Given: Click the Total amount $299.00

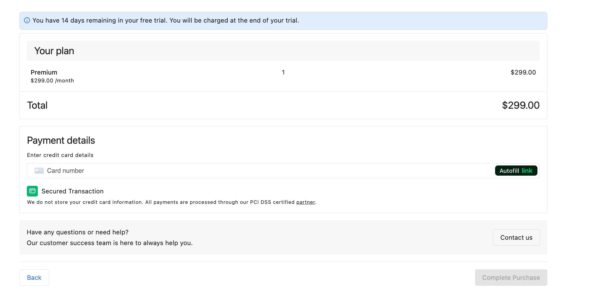Looking at the screenshot, I should (x=521, y=105).
